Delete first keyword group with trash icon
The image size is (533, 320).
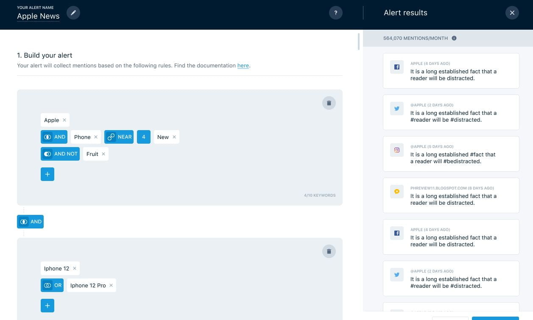329,103
